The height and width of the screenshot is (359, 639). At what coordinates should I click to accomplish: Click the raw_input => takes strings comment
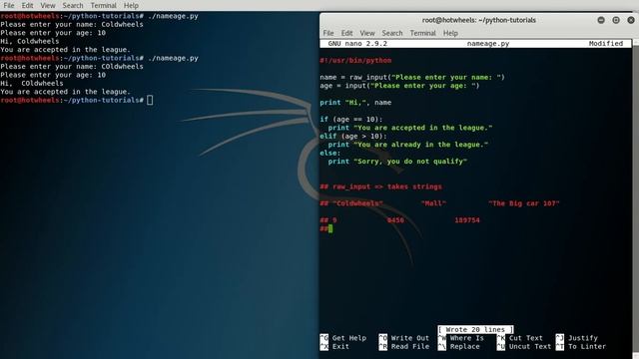pyautogui.click(x=380, y=186)
